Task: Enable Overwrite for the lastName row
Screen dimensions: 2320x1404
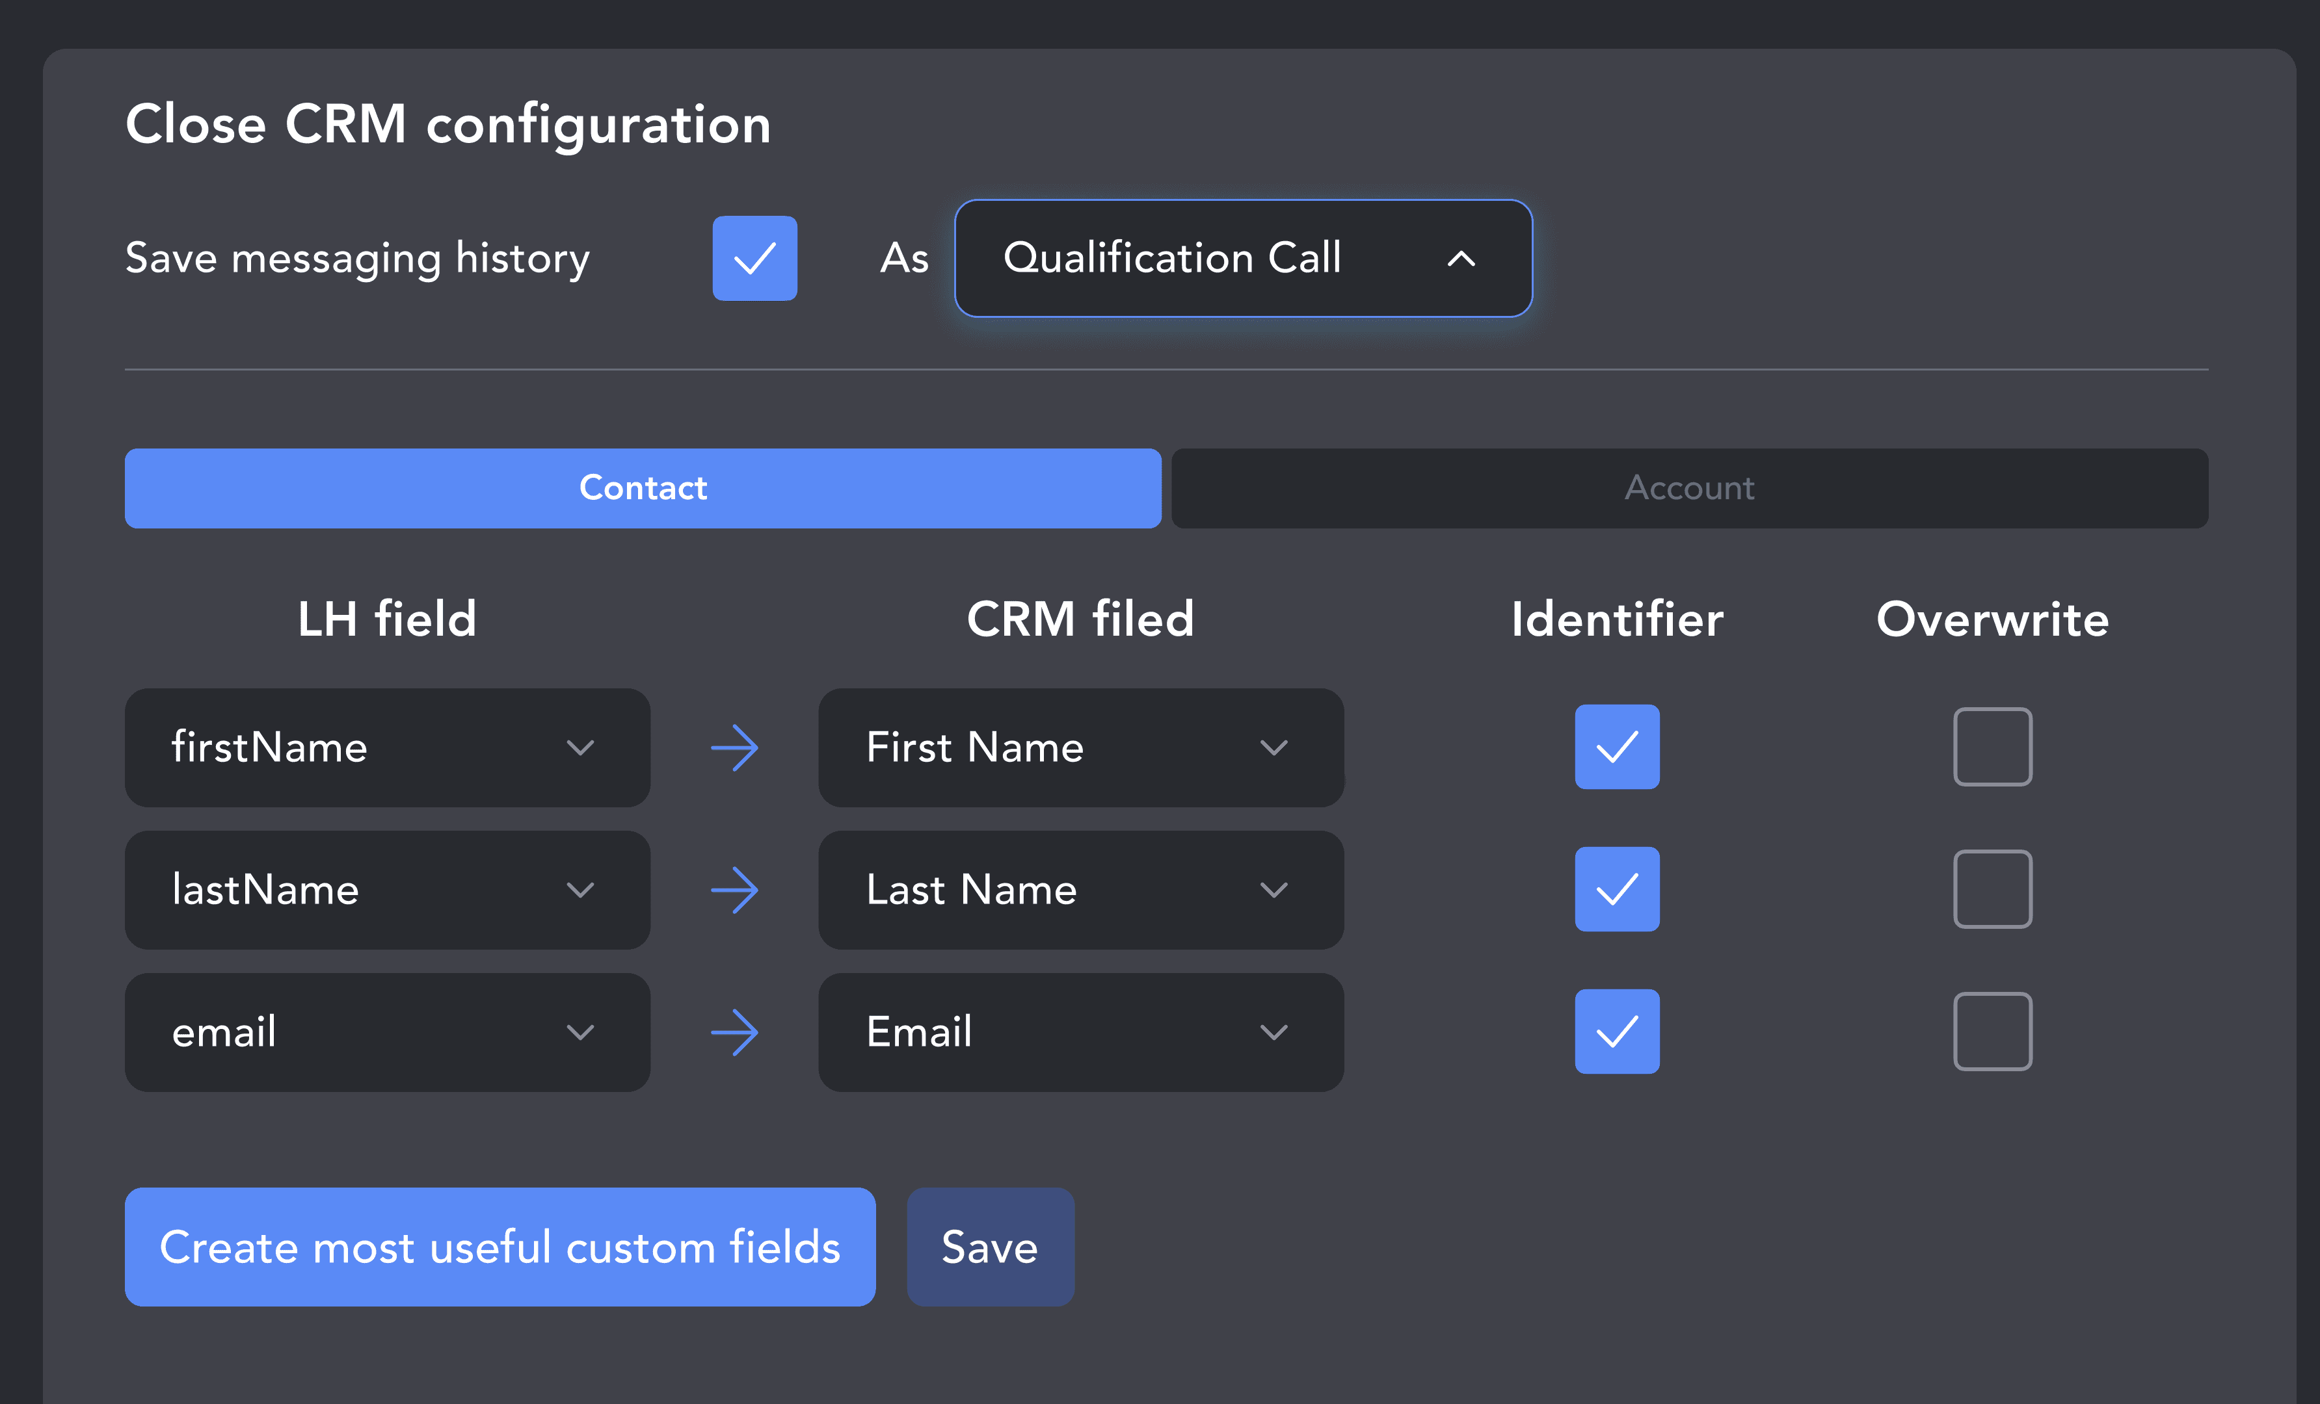Action: pyautogui.click(x=1992, y=889)
